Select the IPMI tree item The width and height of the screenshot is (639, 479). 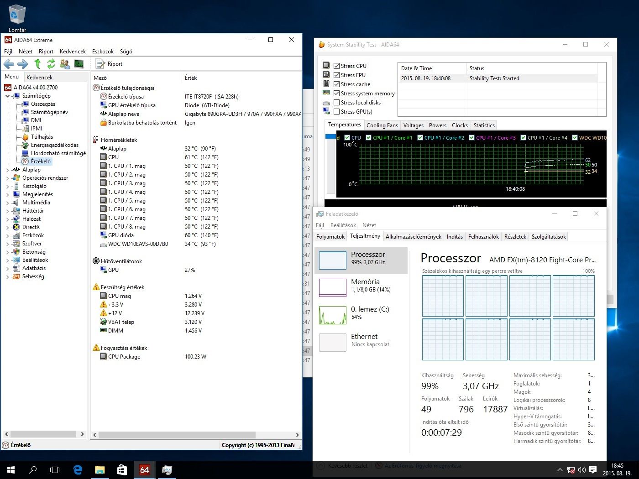coord(37,129)
